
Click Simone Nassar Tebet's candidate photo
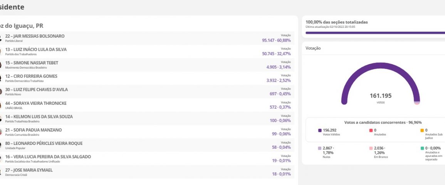pos(1,65)
